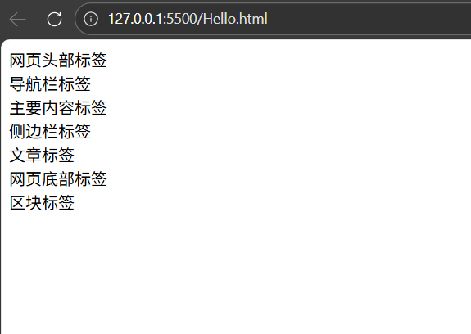Click the 内容 characters in 主要内容标签

[58, 108]
